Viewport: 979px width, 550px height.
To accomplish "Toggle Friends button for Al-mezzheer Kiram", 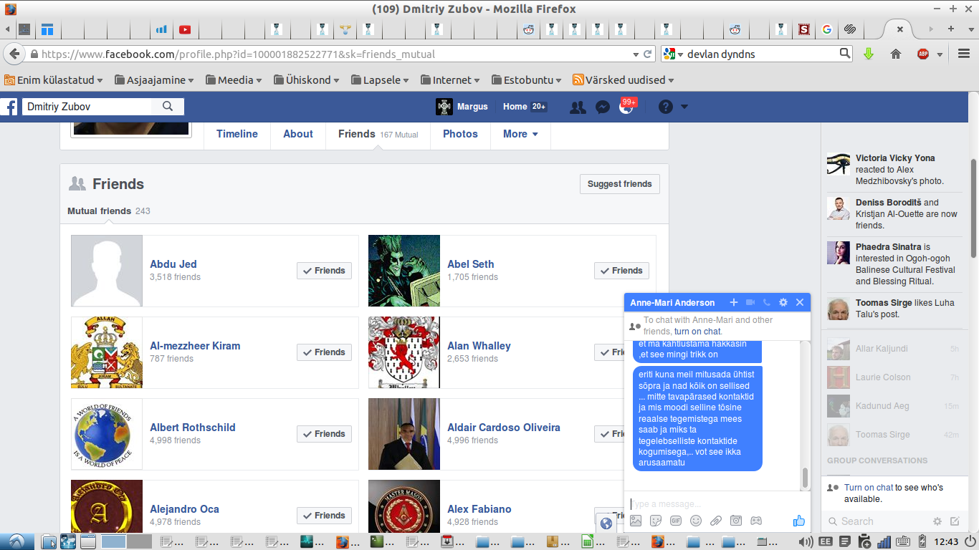I will coord(324,352).
